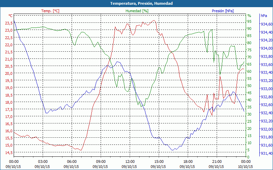
Task: Select the red 'Temp. [°C]' legend label
Action: pos(50,11)
